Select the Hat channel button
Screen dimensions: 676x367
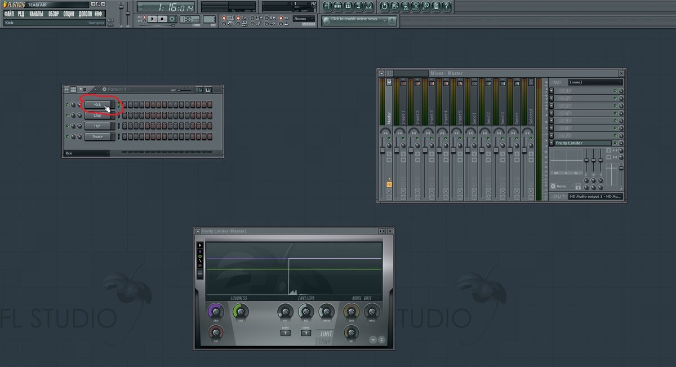(x=97, y=126)
